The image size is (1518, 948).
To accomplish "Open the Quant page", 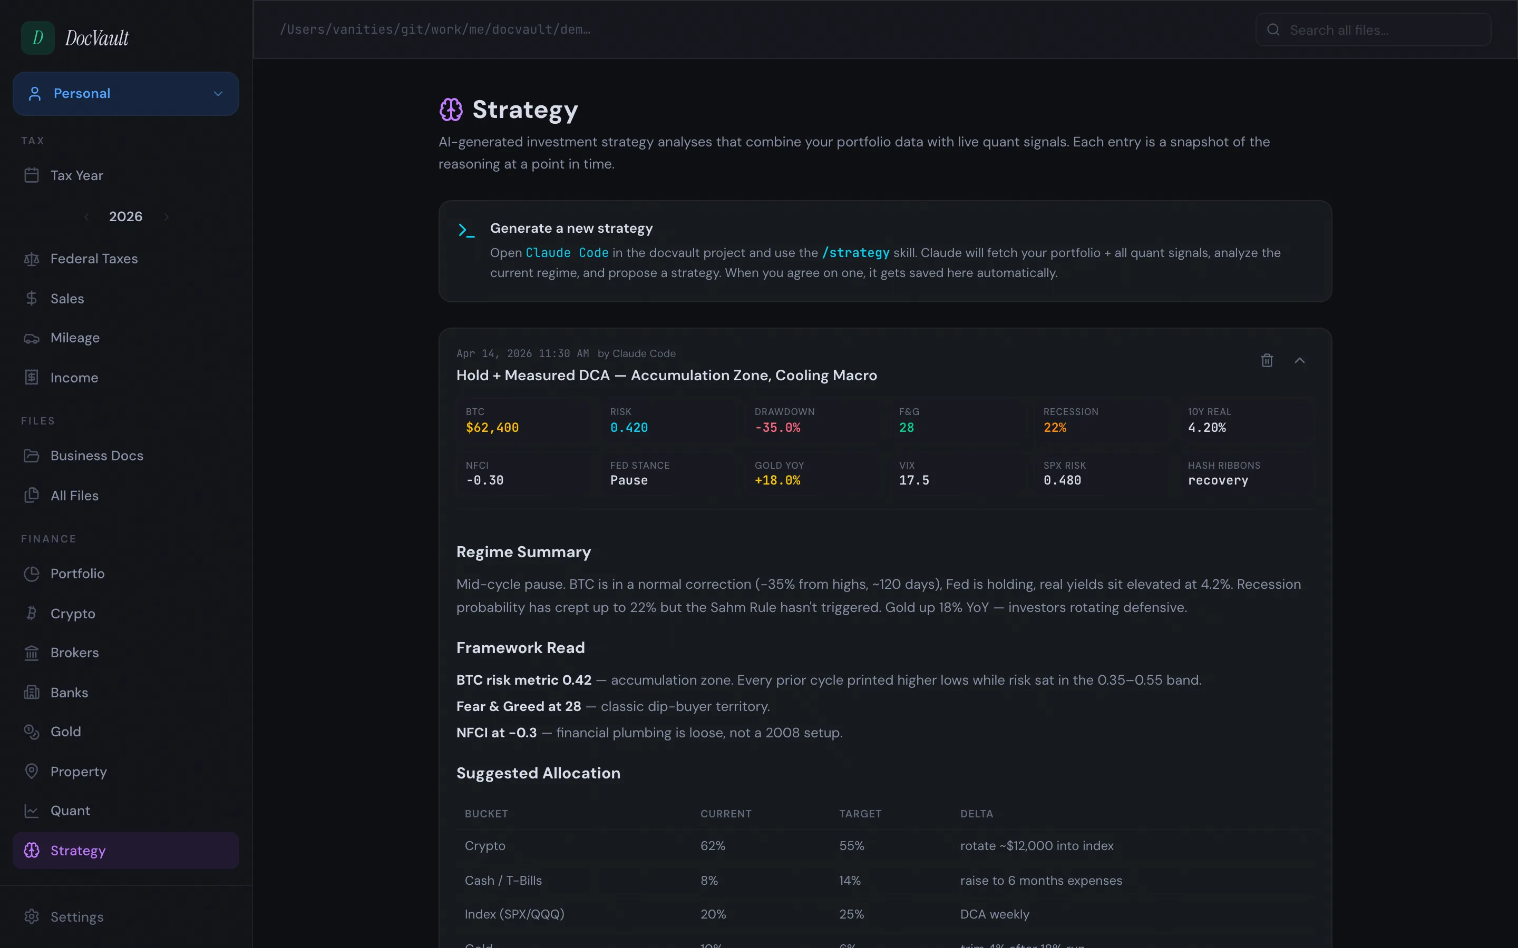I will [x=125, y=811].
